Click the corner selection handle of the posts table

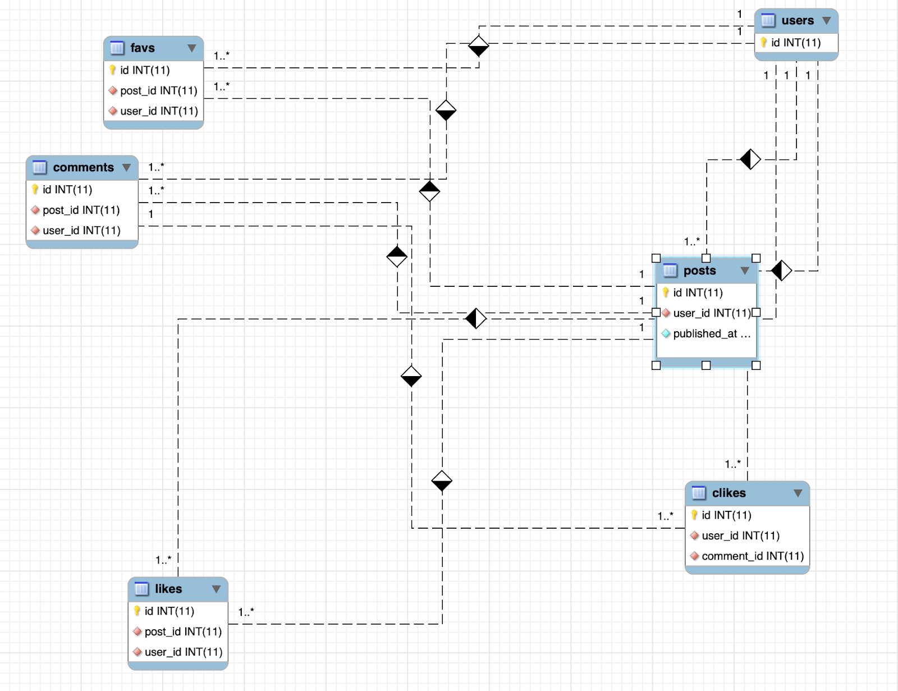(657, 259)
